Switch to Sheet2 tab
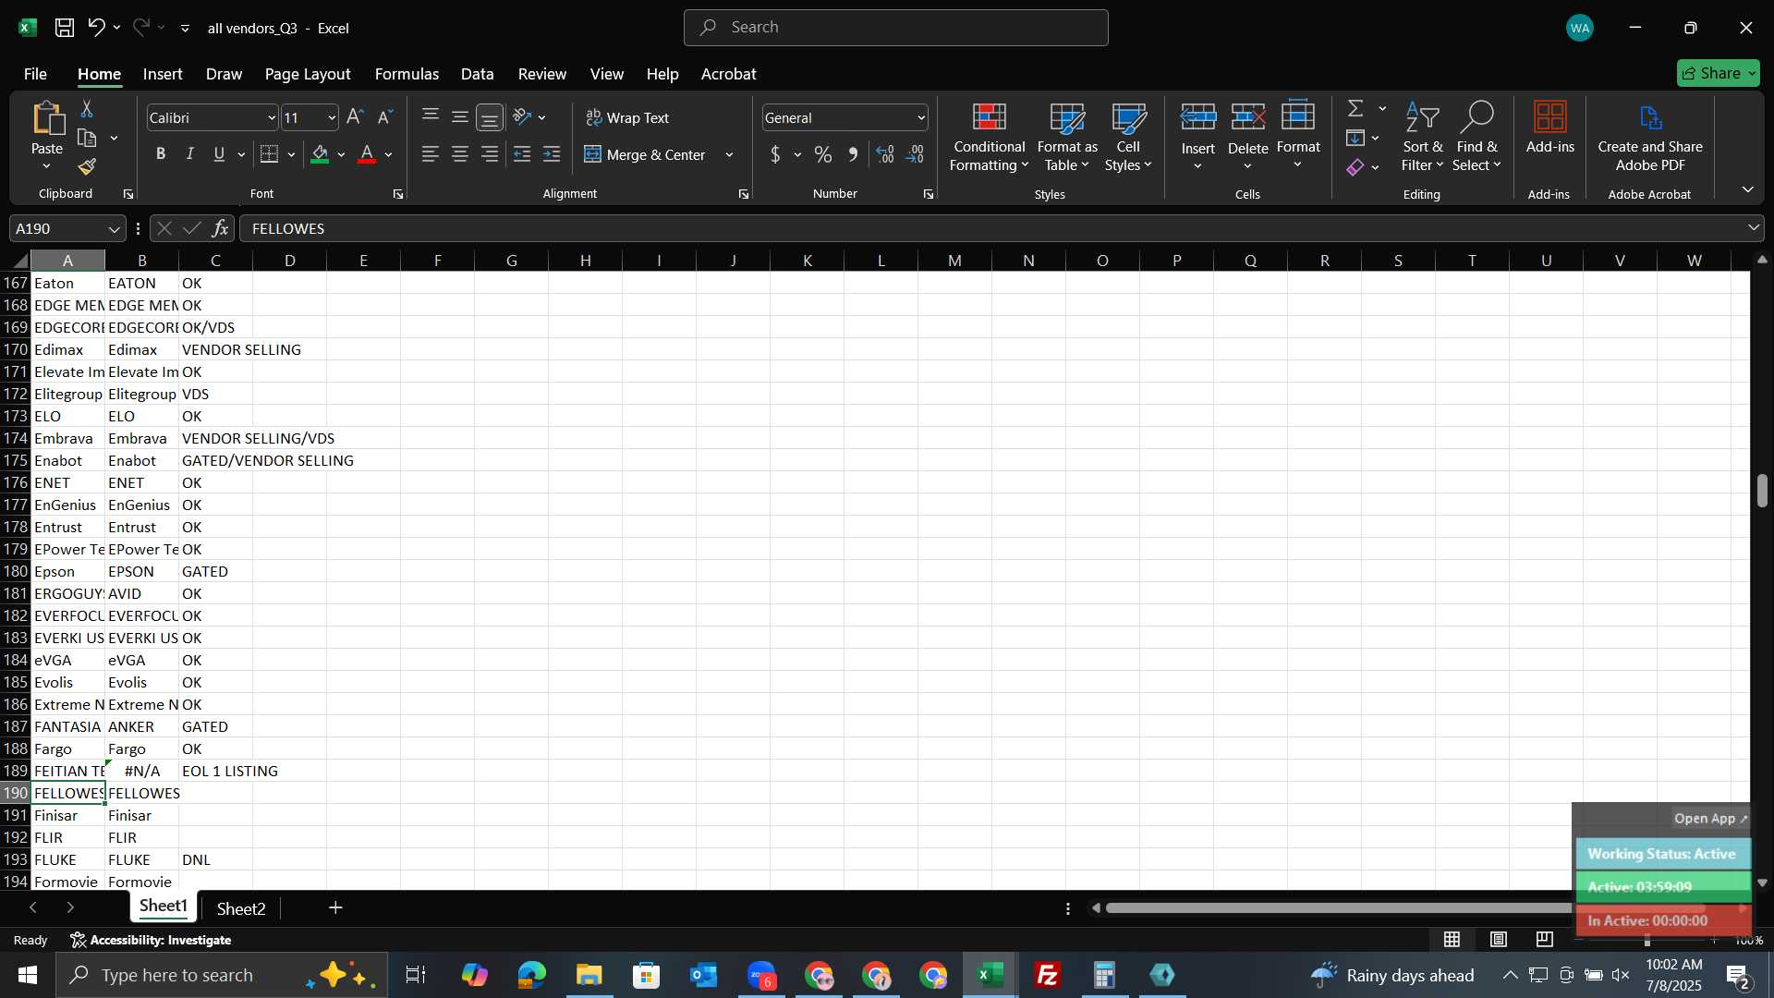Screen dimensions: 1774x998 tap(241, 908)
